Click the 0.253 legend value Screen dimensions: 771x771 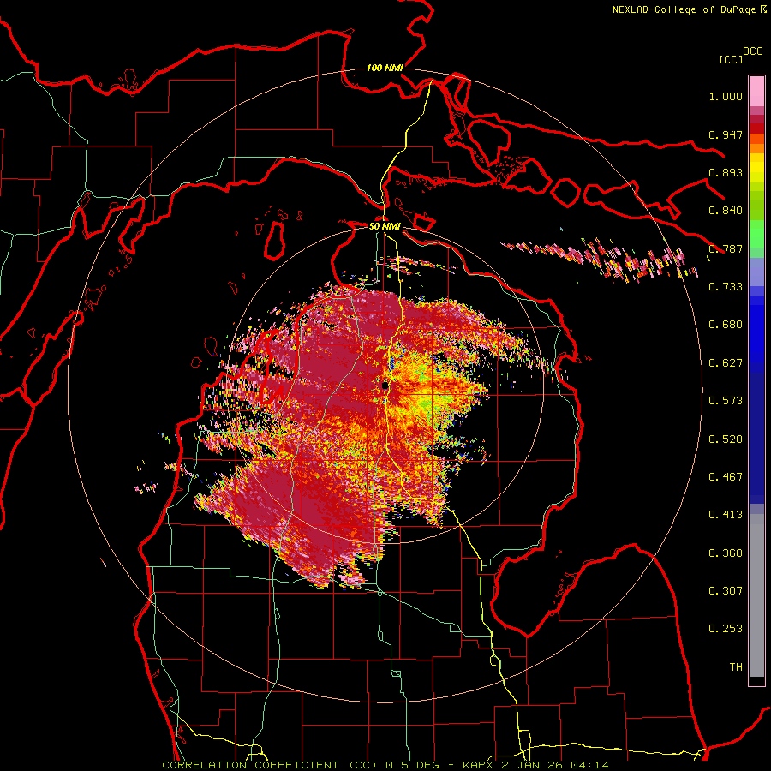[x=726, y=629]
